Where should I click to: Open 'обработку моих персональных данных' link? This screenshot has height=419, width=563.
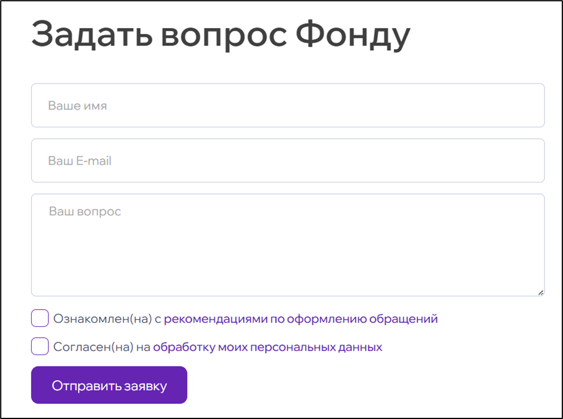pos(268,347)
